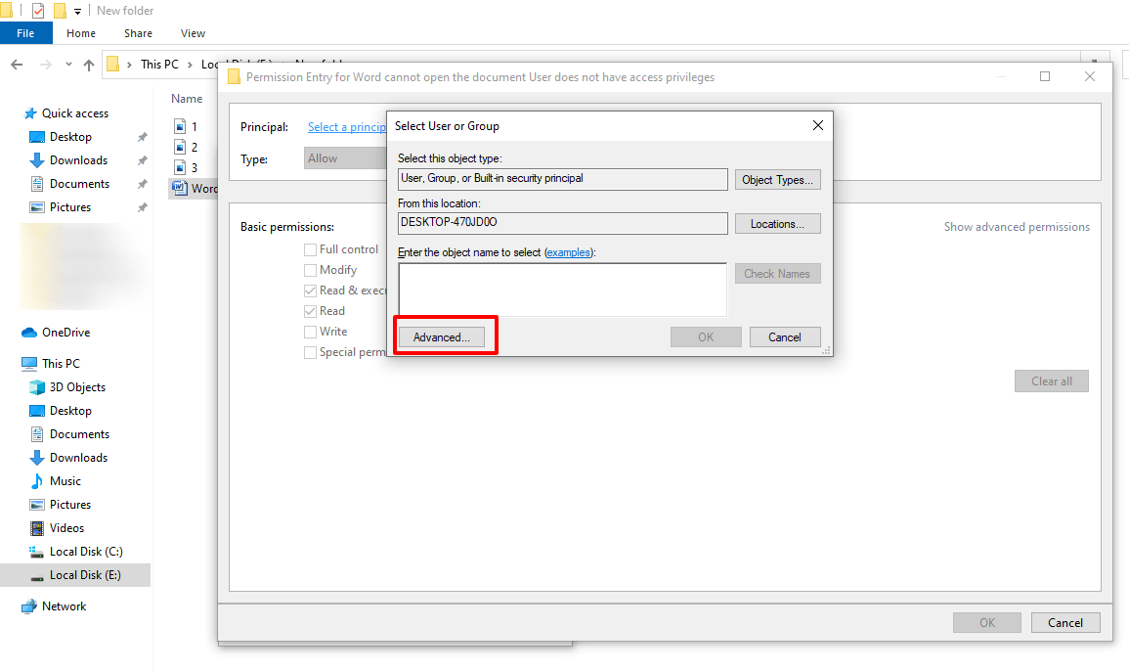Enable the Full control checkbox
The image size is (1129, 672).
tap(310, 249)
